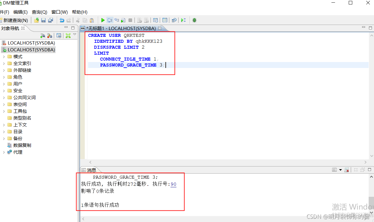The width and height of the screenshot is (374, 222).
Task: Click the message console display icon
Action: coord(334,170)
